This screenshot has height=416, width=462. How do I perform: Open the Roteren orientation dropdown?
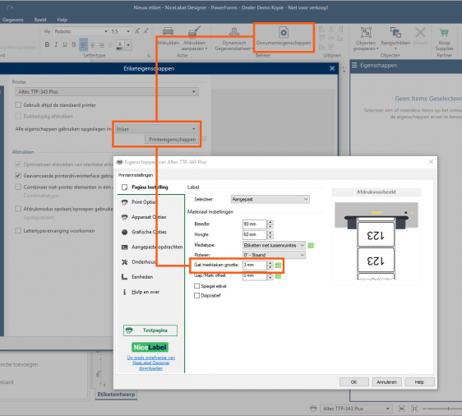(275, 255)
